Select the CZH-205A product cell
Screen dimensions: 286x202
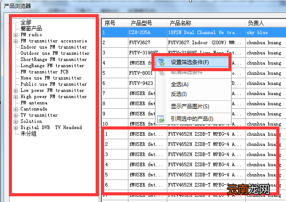point(147,32)
